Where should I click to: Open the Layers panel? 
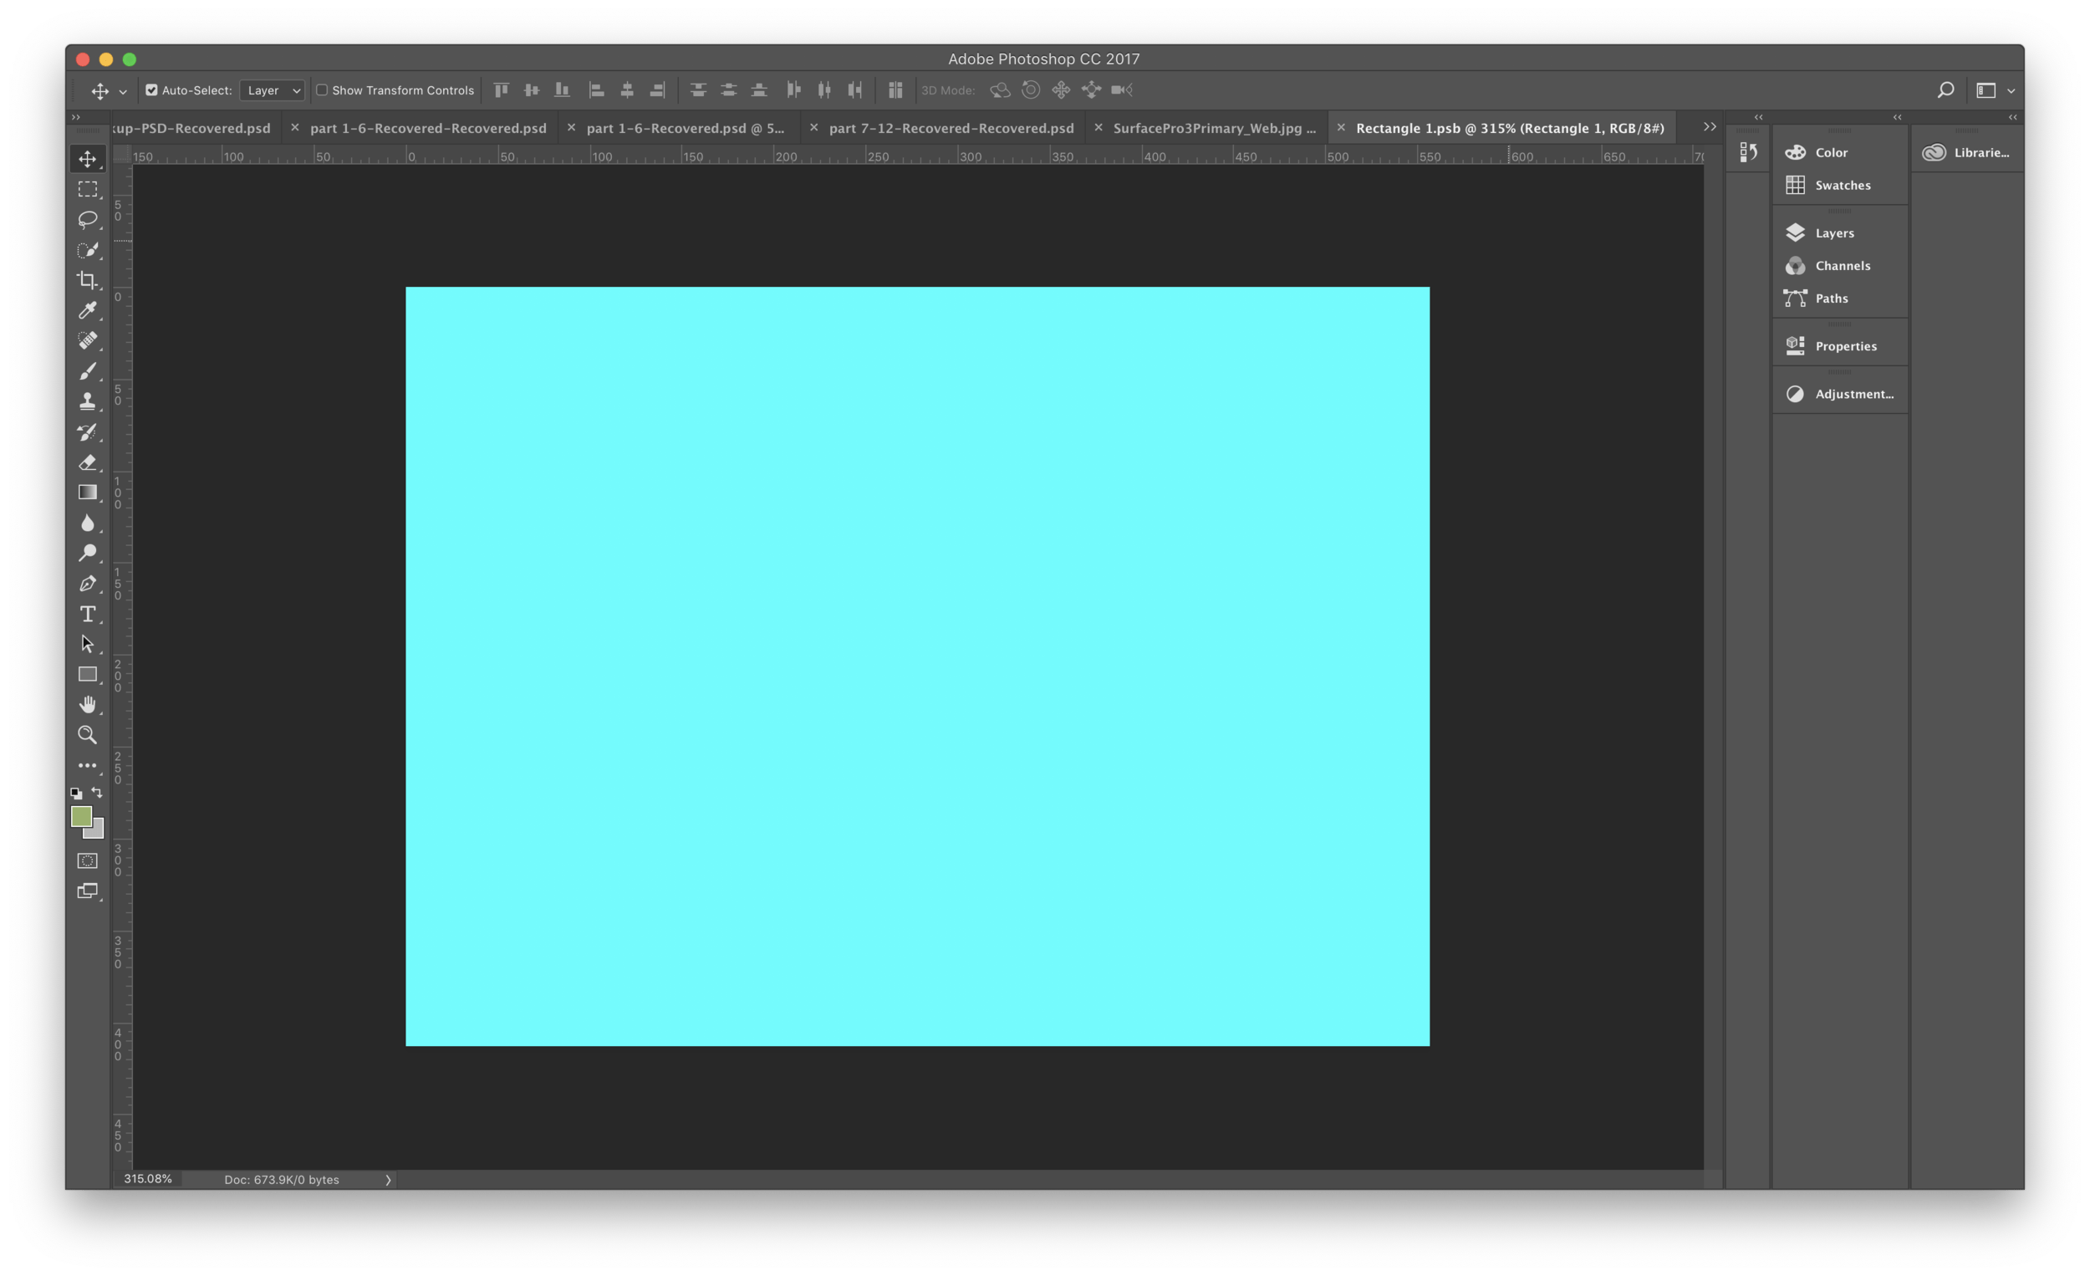point(1834,233)
